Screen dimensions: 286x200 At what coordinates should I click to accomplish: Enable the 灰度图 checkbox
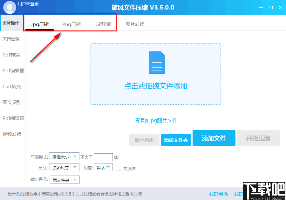tap(119, 168)
